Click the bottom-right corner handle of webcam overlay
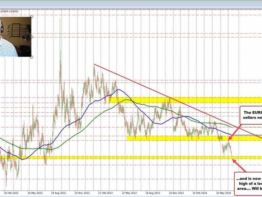 pos(31,57)
